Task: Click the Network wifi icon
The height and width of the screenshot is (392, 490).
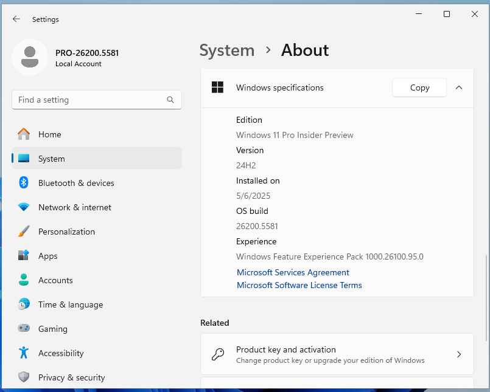Action: (24, 207)
